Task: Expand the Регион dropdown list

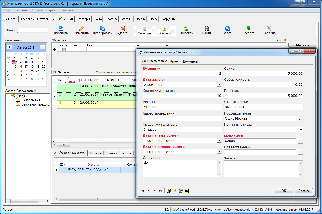Action: point(220,107)
